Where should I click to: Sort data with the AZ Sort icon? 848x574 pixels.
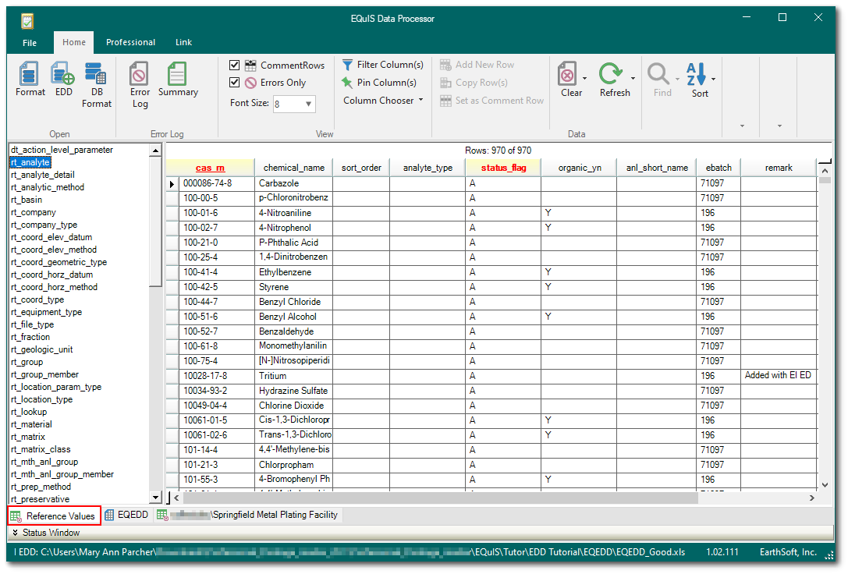click(x=696, y=75)
